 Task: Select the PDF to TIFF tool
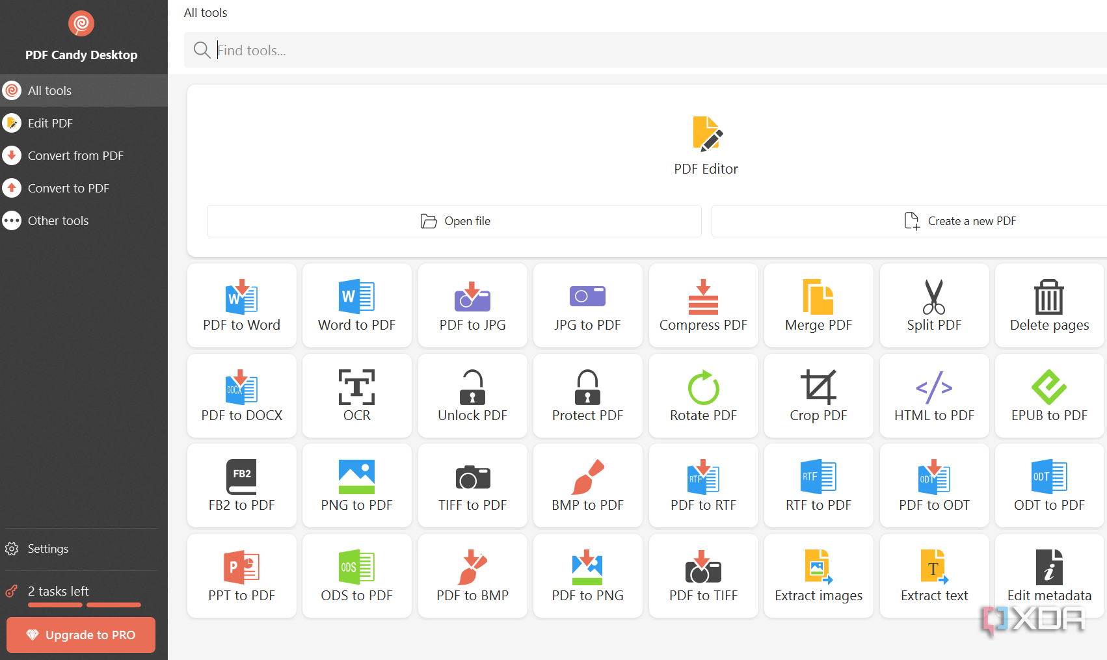tap(703, 575)
